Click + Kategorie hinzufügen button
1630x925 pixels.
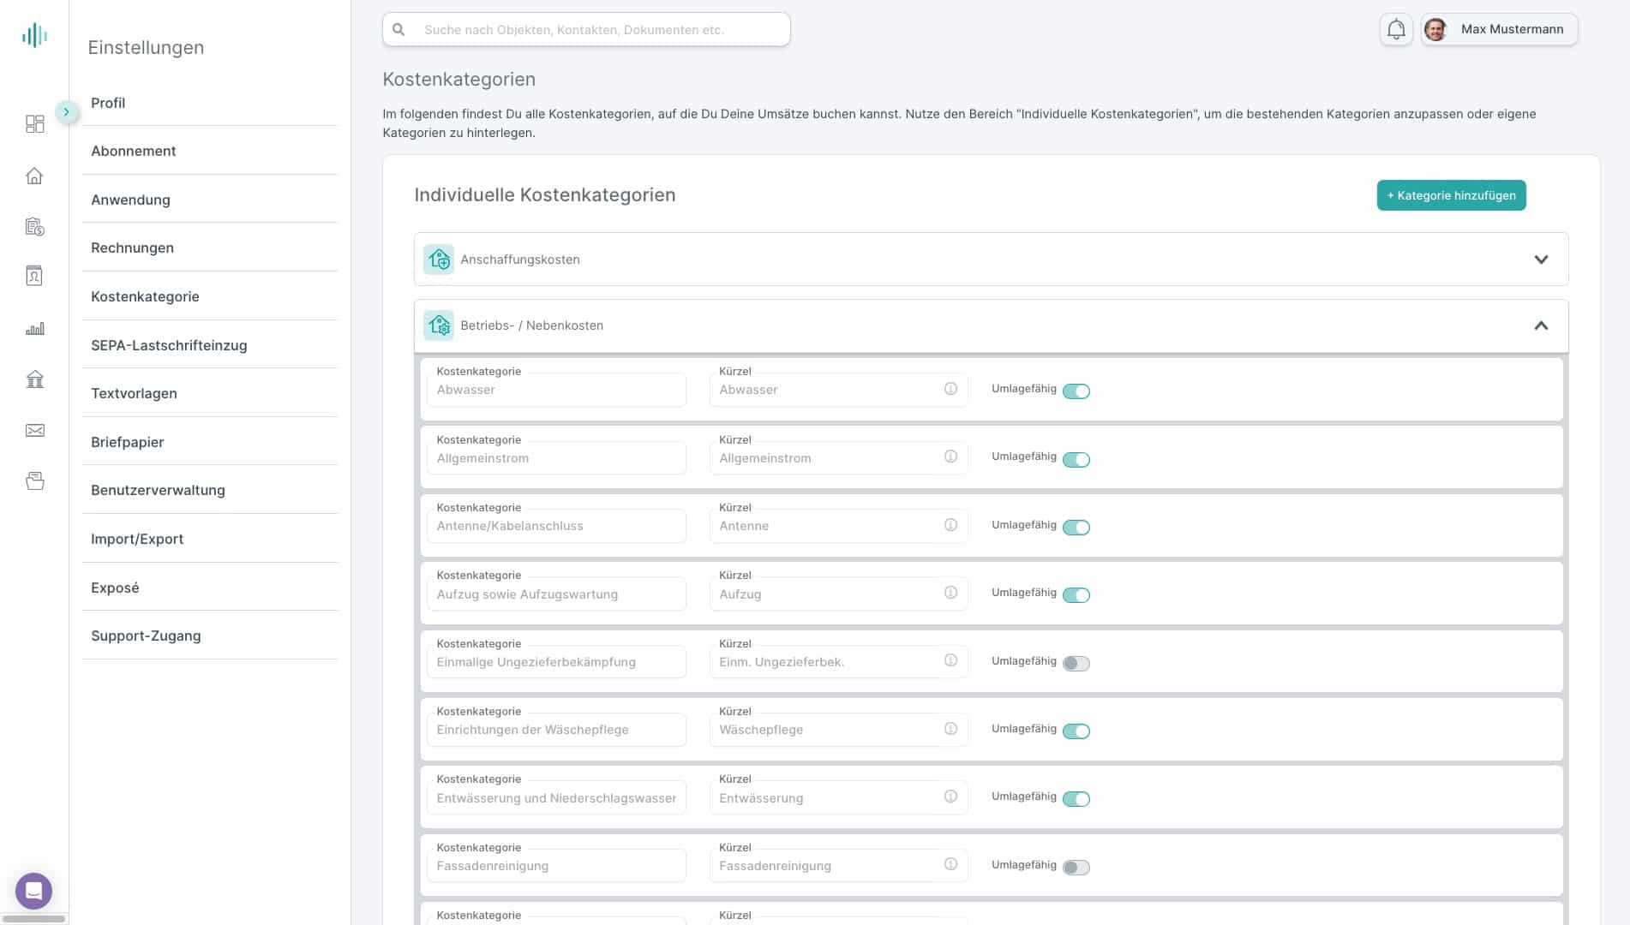pos(1451,195)
